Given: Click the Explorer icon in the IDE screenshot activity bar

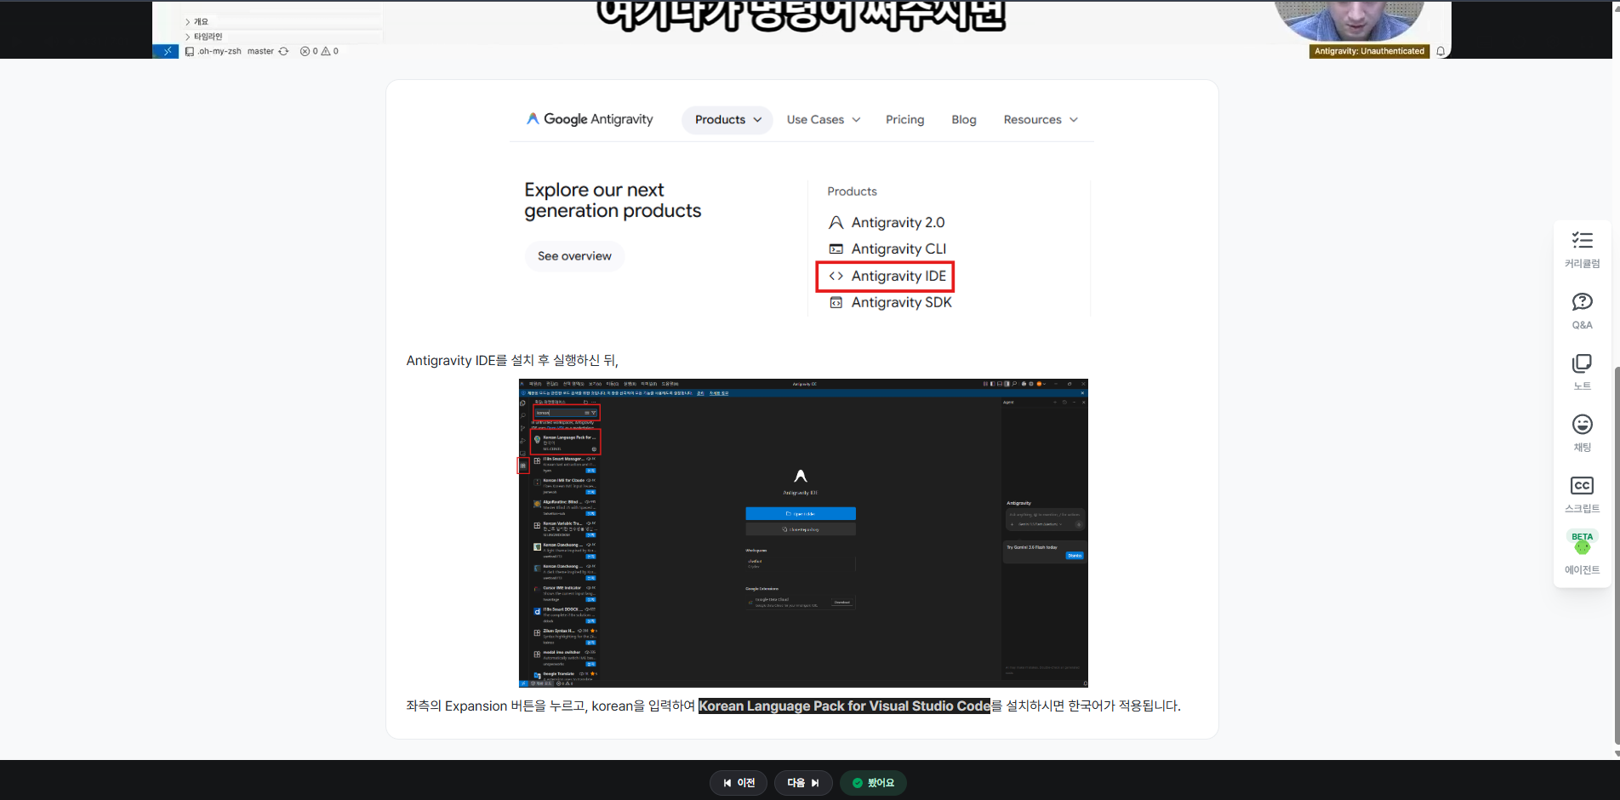Looking at the screenshot, I should click(523, 403).
